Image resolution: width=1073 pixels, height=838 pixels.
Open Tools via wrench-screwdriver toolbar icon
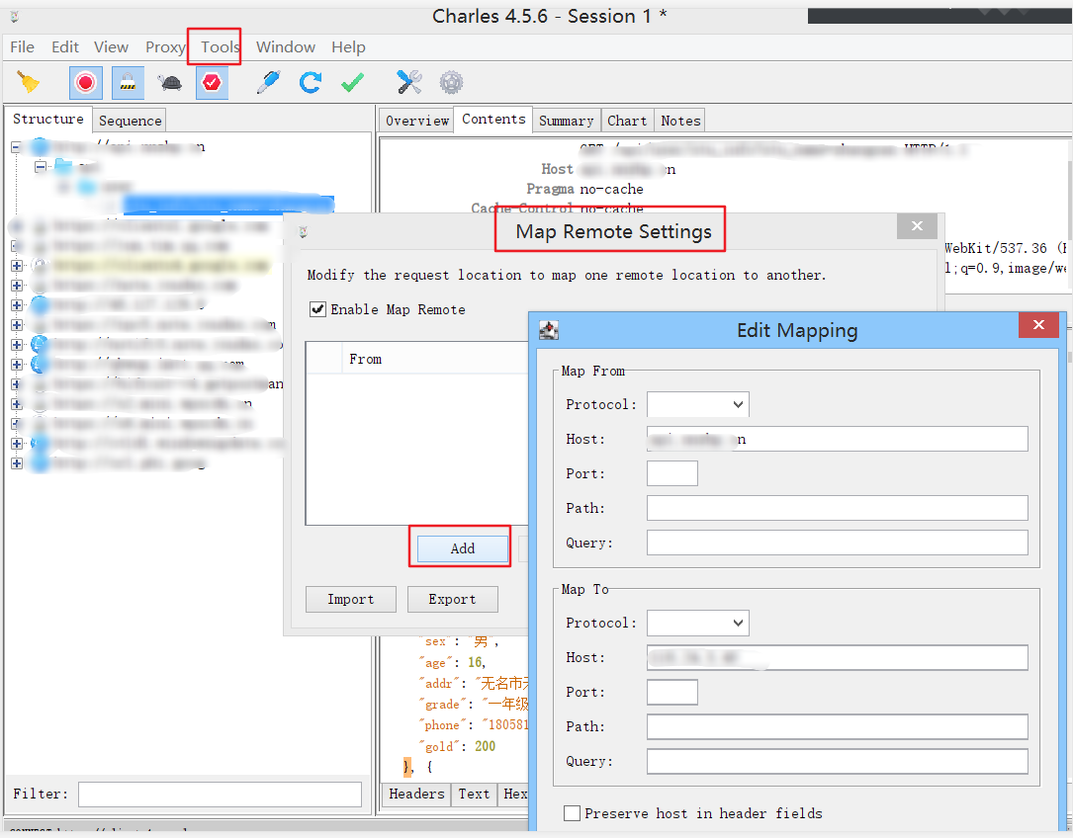(x=409, y=82)
